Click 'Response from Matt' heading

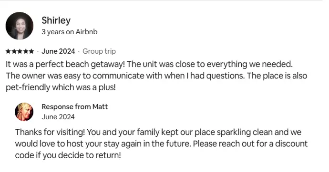point(74,107)
